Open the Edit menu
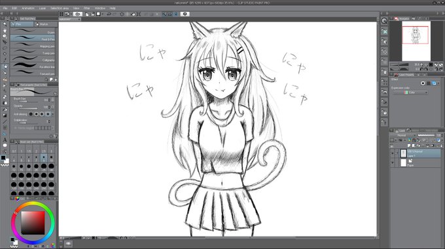Image resolution: width=445 pixels, height=249 pixels. pos(14,8)
